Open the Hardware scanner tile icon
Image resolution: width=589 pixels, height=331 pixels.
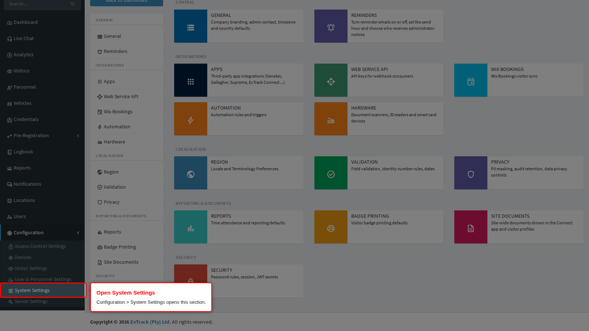(331, 121)
